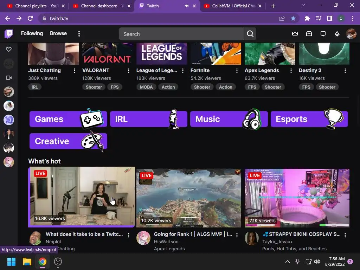Screen dimensions: 360x270
Task: Open File Explorer from the taskbar
Action: (27, 262)
